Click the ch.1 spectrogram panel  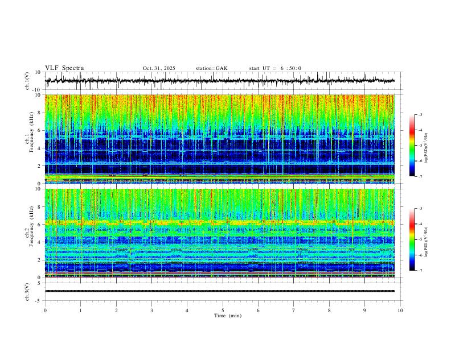pyautogui.click(x=219, y=139)
